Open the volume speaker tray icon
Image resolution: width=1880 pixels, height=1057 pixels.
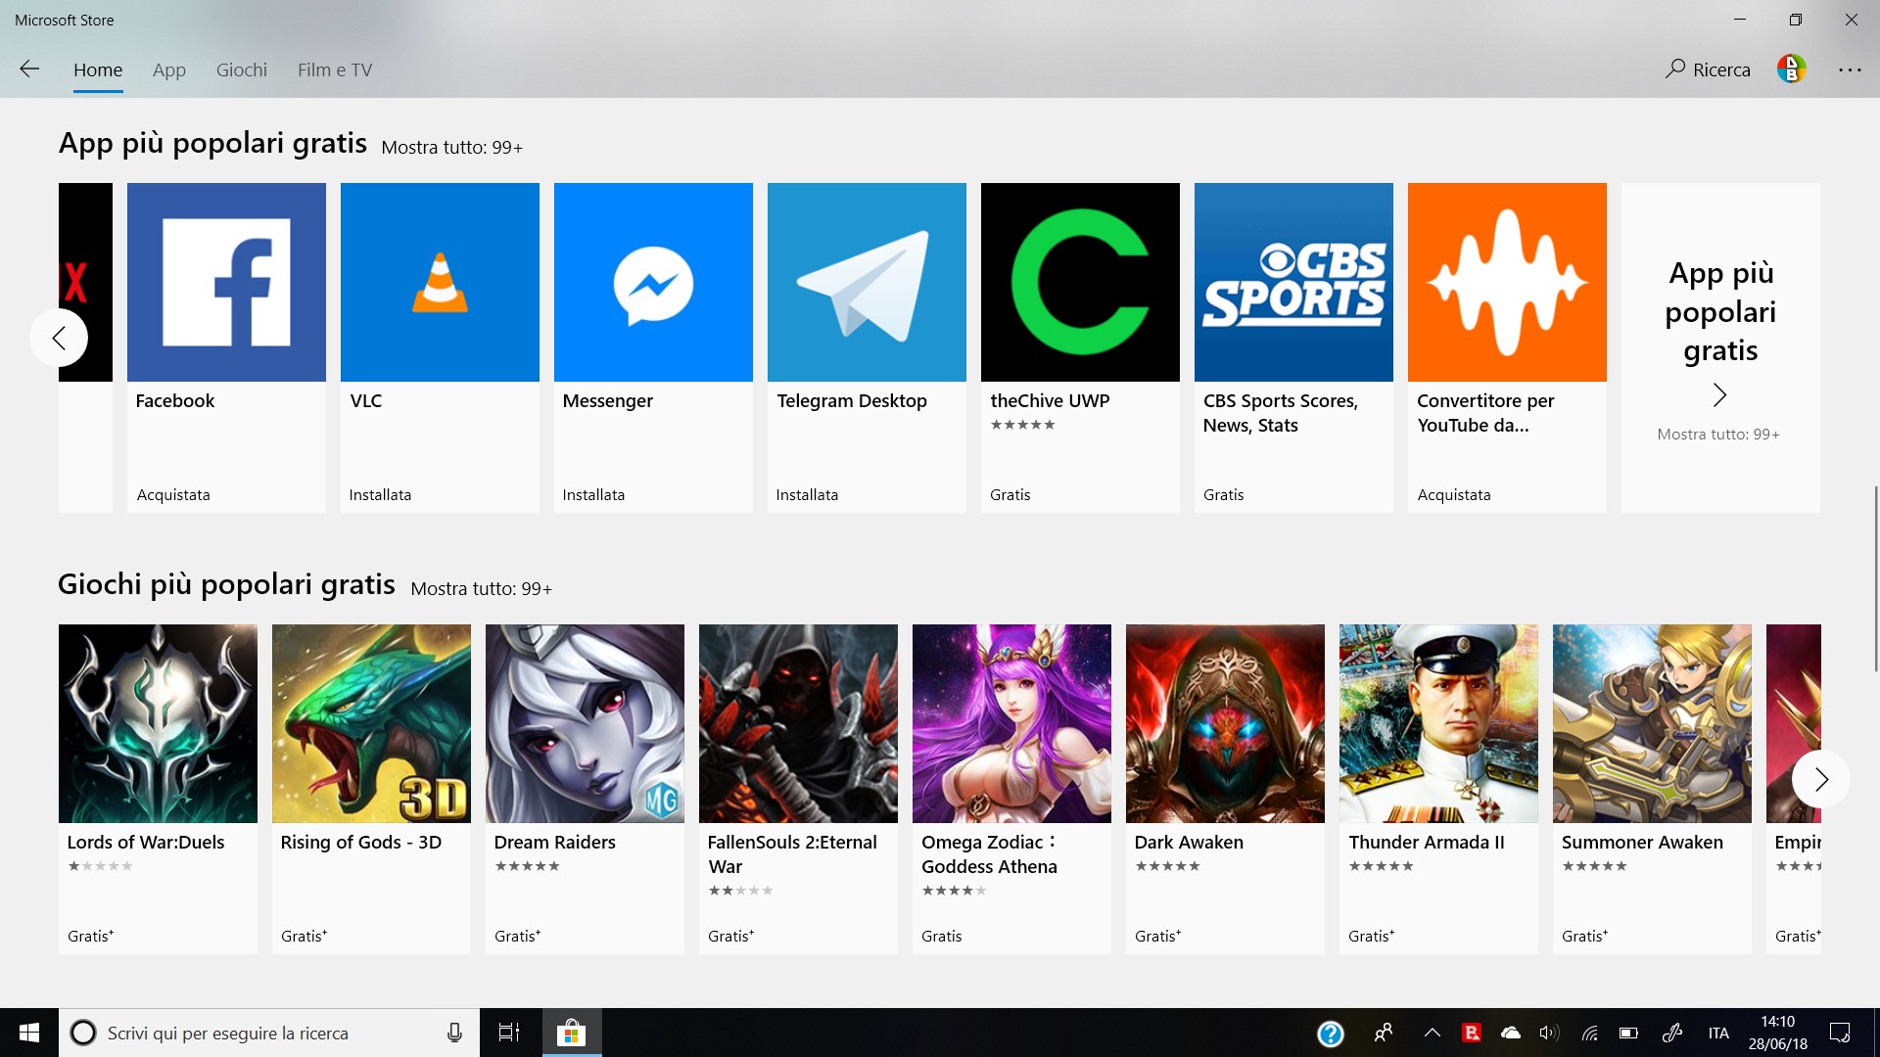pos(1549,1033)
